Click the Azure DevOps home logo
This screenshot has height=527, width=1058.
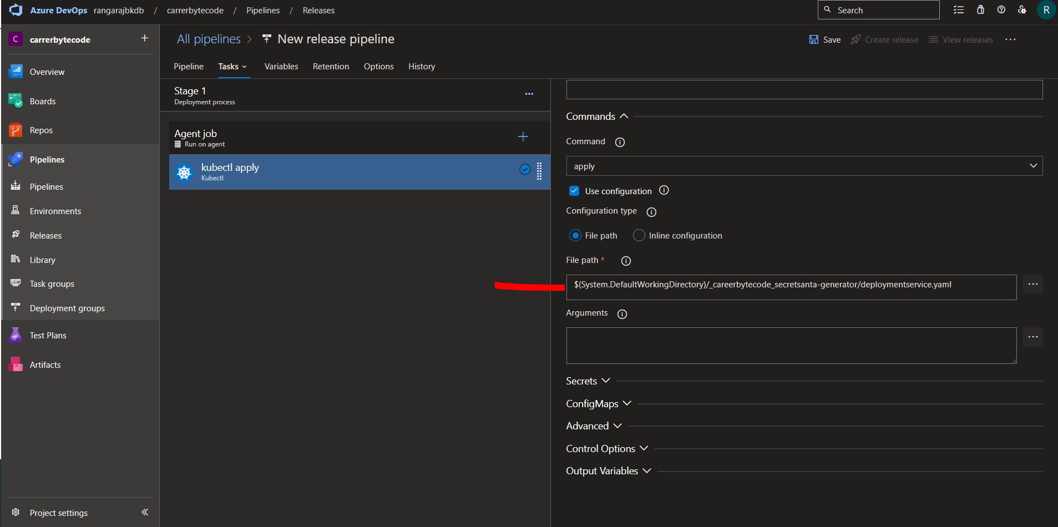[16, 10]
